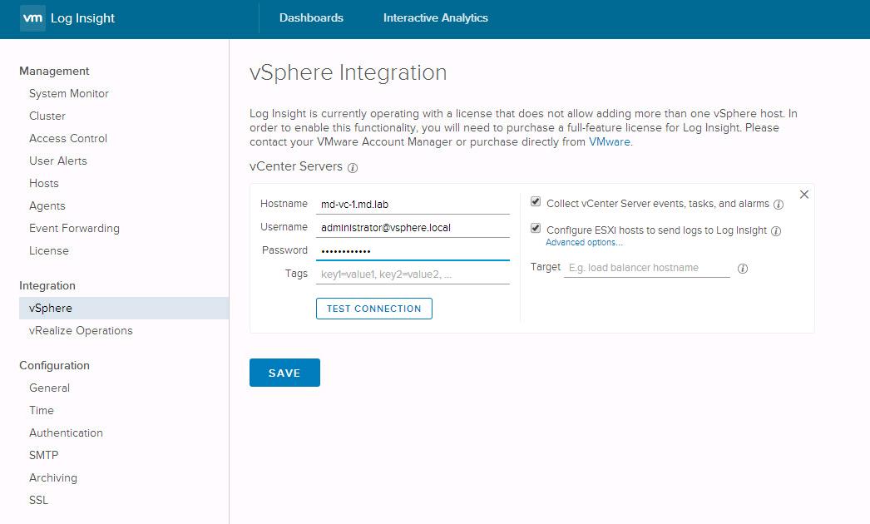Expand Advanced options link
Image resolution: width=870 pixels, height=524 pixels.
pos(584,243)
